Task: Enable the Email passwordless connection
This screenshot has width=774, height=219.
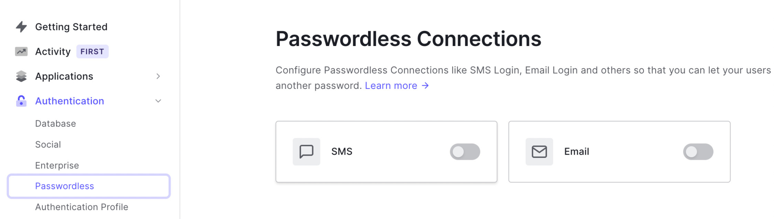Action: tap(698, 152)
